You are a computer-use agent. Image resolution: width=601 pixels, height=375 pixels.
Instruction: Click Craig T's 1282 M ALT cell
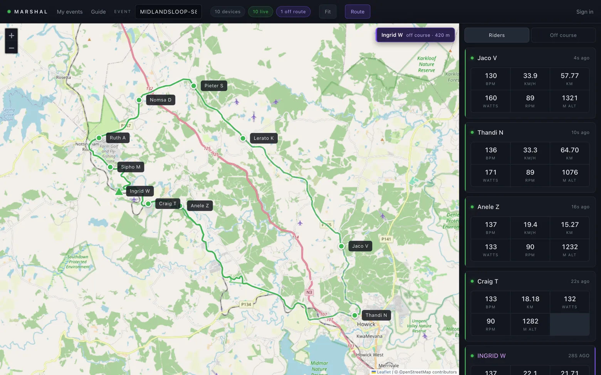(530, 324)
